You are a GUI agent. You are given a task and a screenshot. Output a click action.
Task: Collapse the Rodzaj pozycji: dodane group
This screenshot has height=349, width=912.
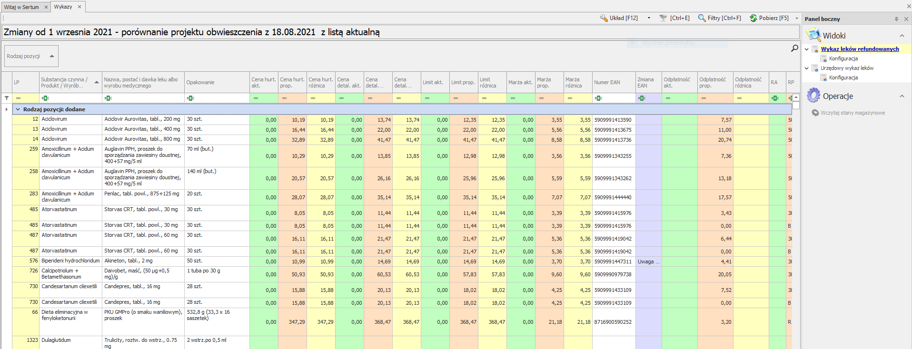coord(18,109)
